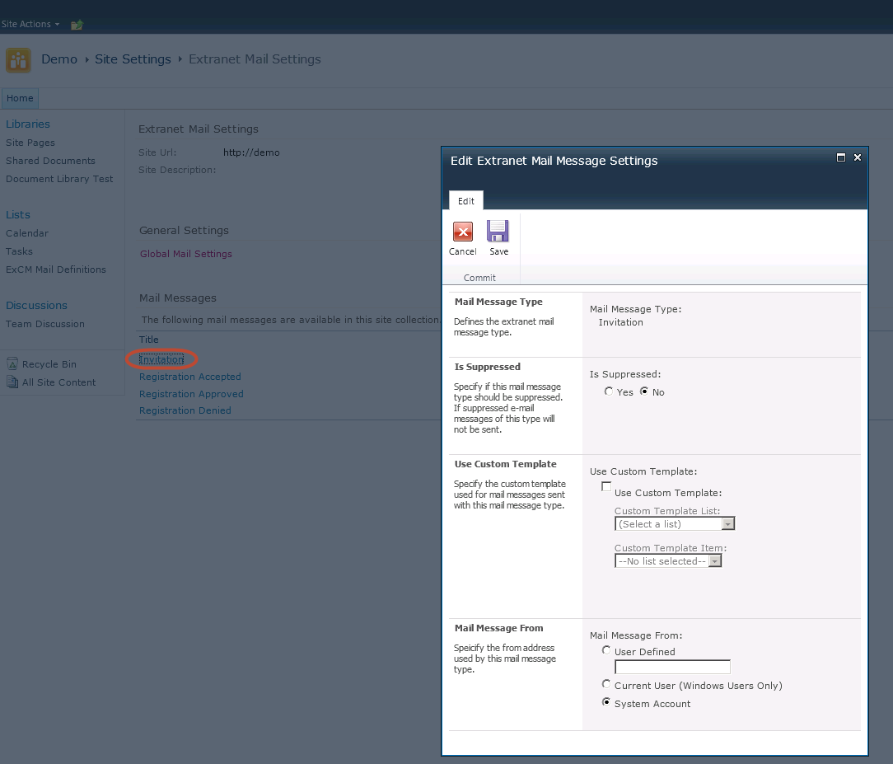Viewport: 893px width, 764px height.
Task: Choose User Defined from address option
Action: 606,650
